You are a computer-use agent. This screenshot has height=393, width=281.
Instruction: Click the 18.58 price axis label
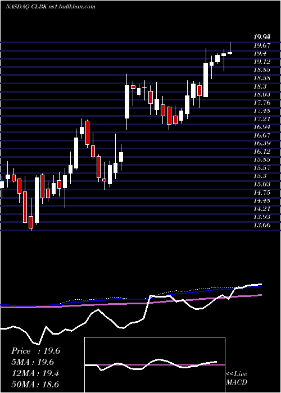pos(262,78)
